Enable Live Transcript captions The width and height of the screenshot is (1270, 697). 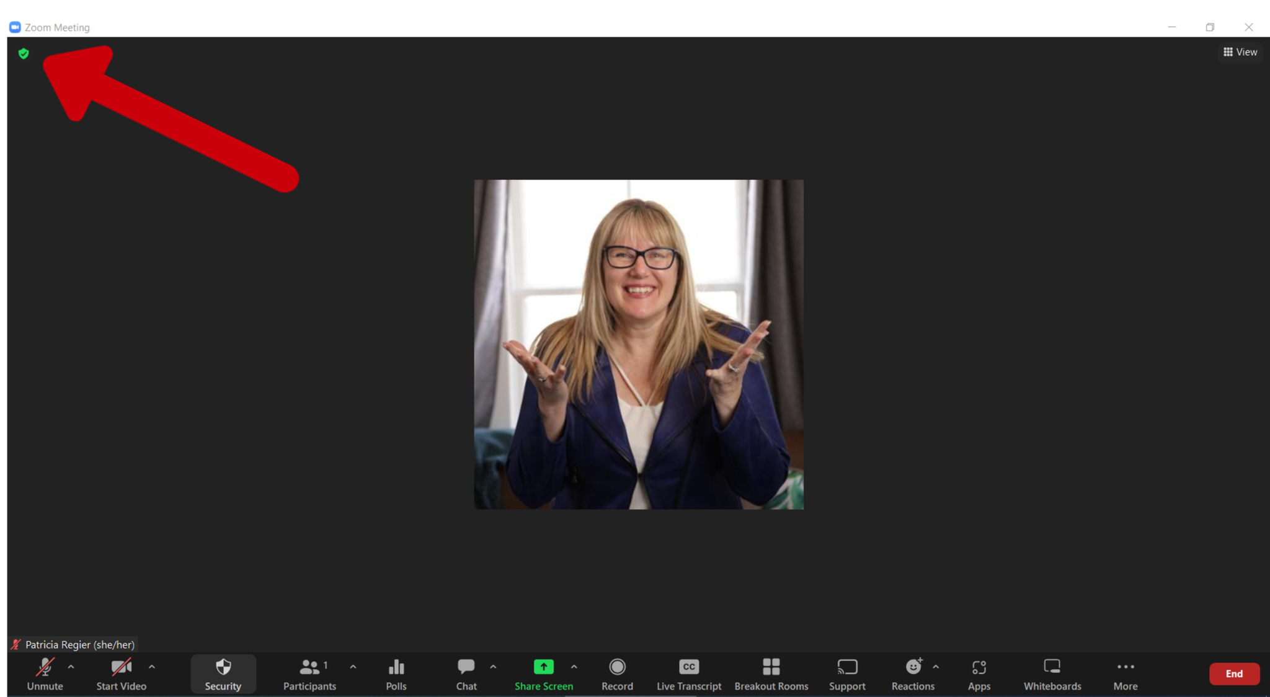coord(688,673)
